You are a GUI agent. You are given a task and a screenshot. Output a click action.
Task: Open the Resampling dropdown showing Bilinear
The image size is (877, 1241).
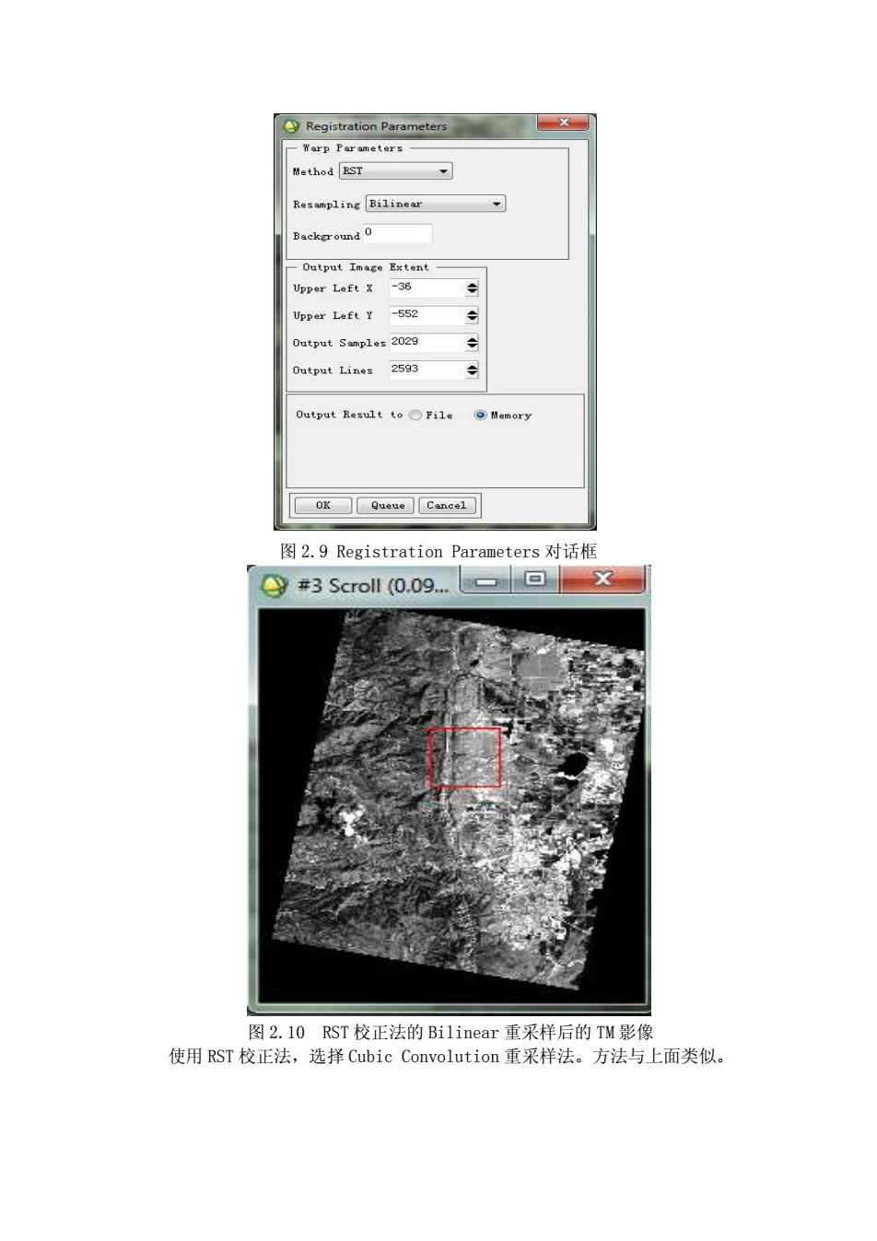(x=435, y=204)
